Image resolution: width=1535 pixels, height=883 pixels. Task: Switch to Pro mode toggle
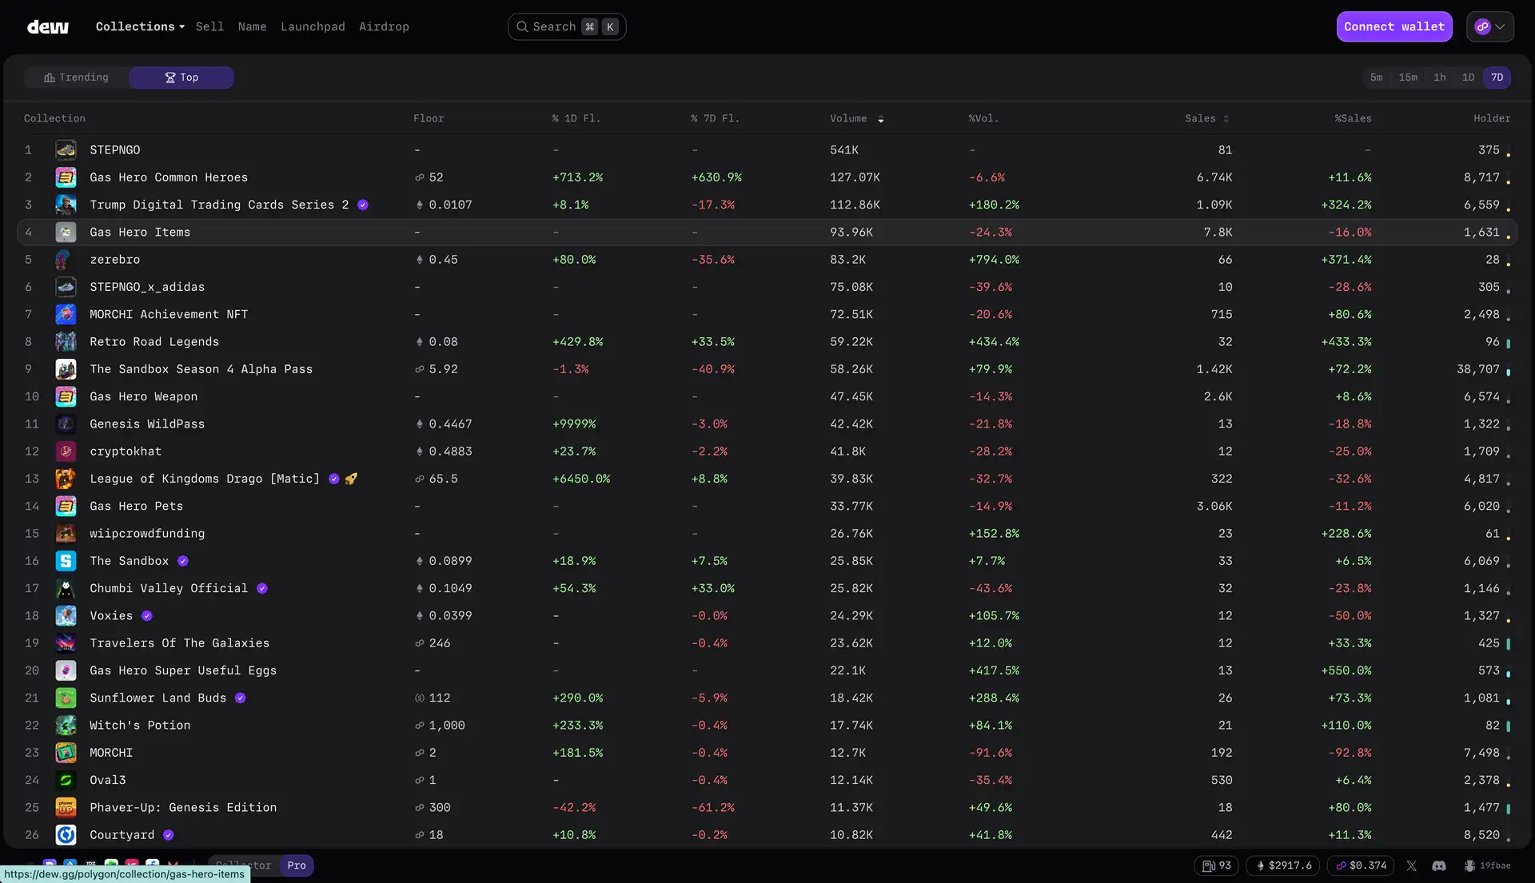297,865
